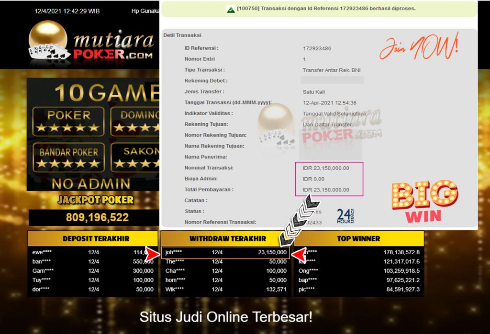Open the BANDAR POKER game button
Screen dimensions: 490x334
tap(68, 158)
